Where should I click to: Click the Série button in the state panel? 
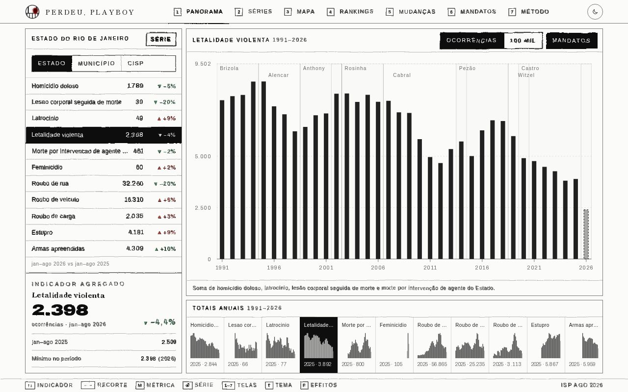(x=161, y=39)
